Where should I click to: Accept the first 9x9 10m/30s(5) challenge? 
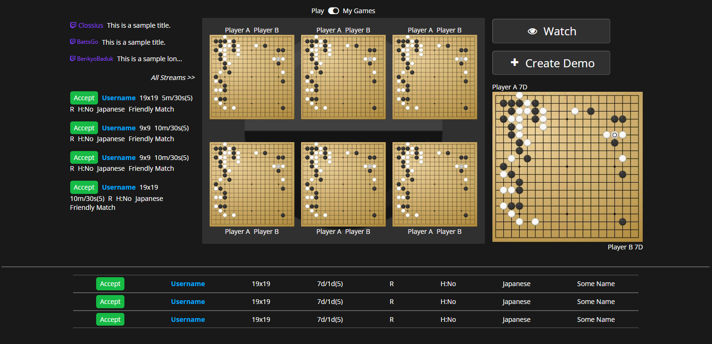(x=84, y=128)
